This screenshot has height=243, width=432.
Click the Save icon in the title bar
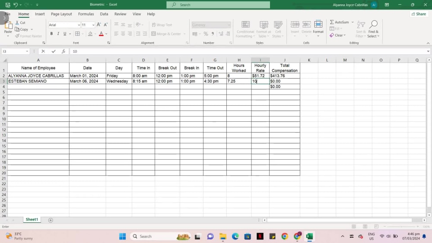tap(8, 5)
